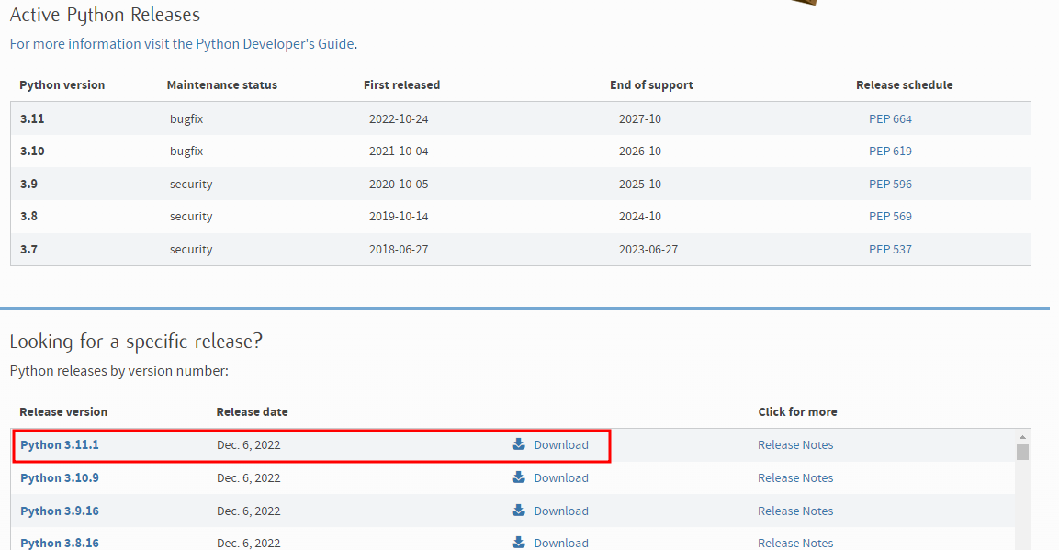Select version 3.10 in active releases table

click(32, 152)
